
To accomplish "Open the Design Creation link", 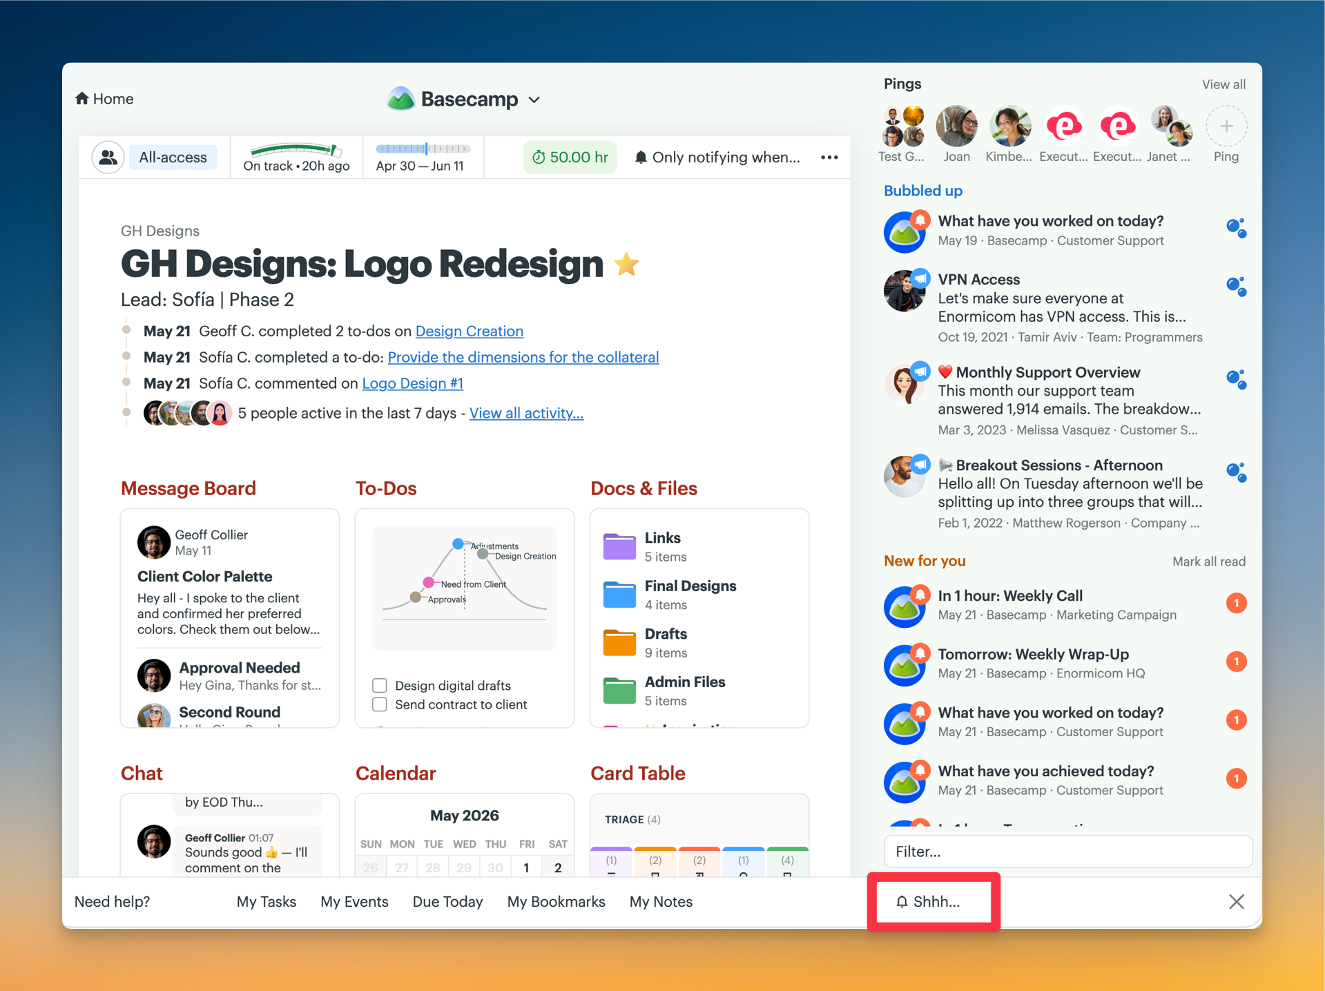I will (x=470, y=331).
